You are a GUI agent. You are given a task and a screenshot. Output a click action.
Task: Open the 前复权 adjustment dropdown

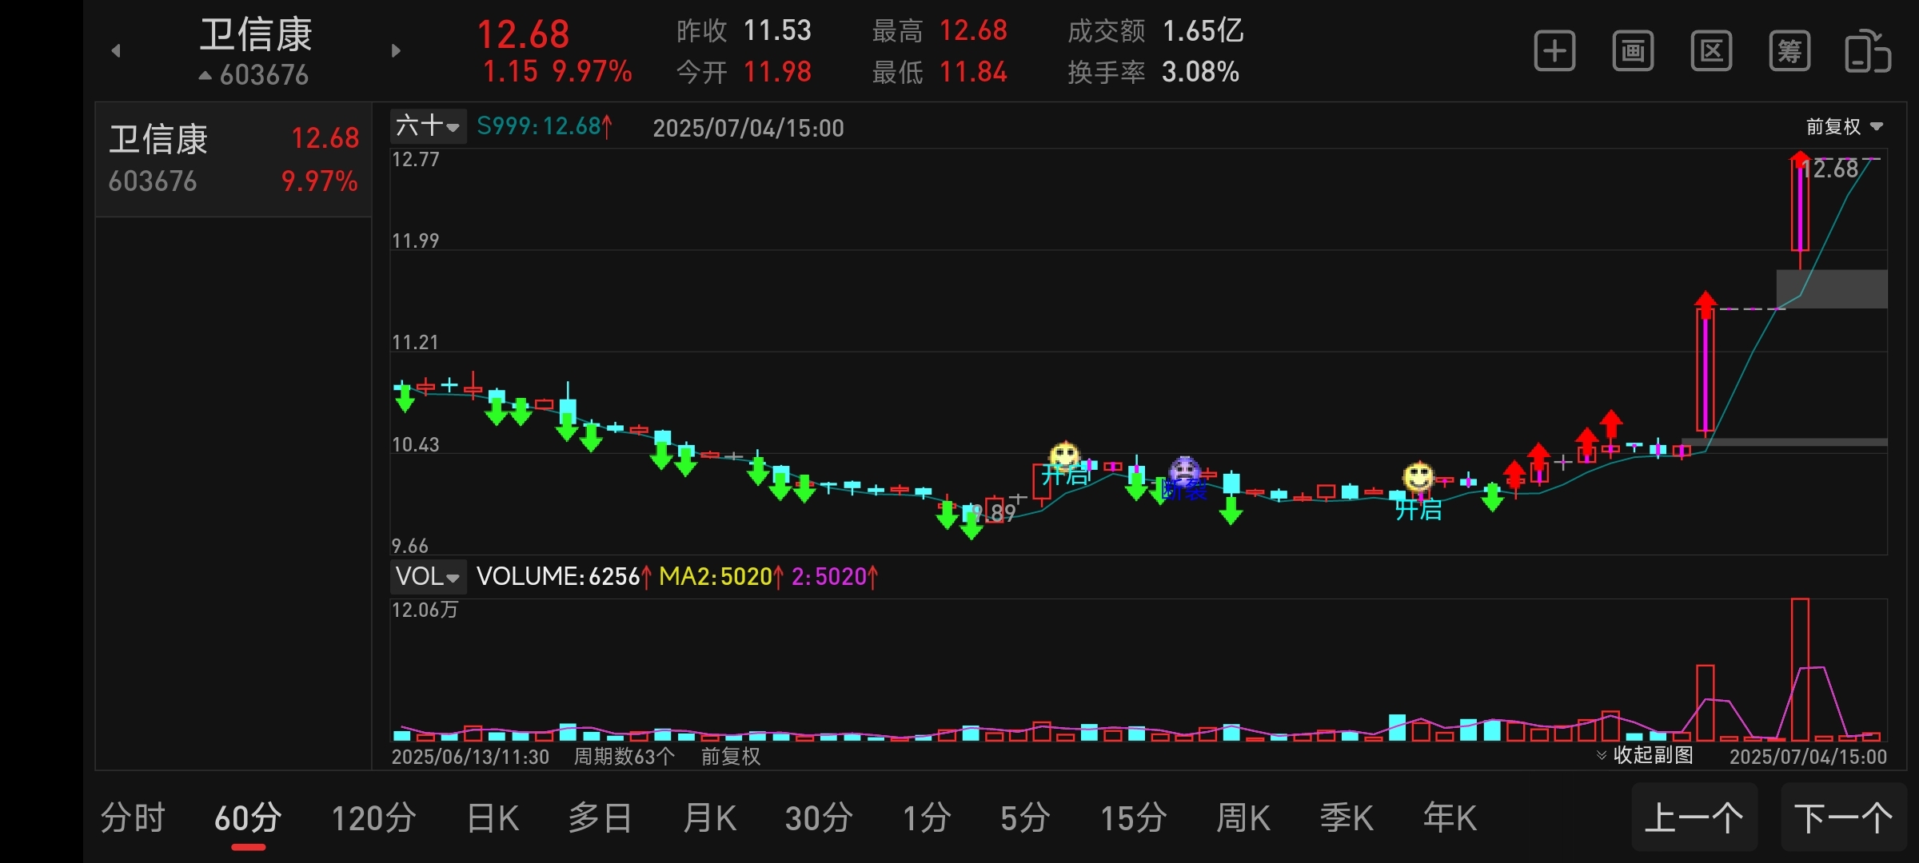coord(1845,126)
